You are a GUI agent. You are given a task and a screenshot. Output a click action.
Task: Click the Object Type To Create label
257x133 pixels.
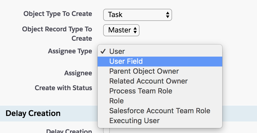coord(58,14)
